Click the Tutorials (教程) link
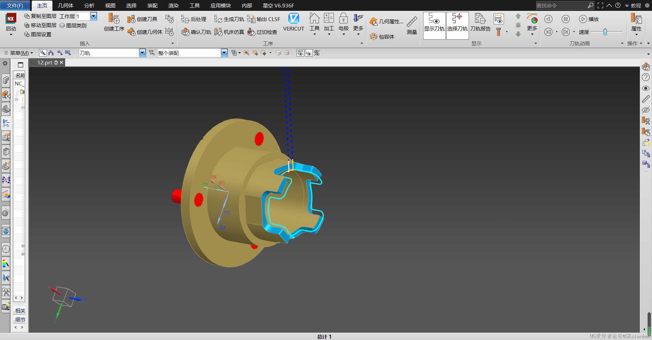This screenshot has width=652, height=340. 633,5
